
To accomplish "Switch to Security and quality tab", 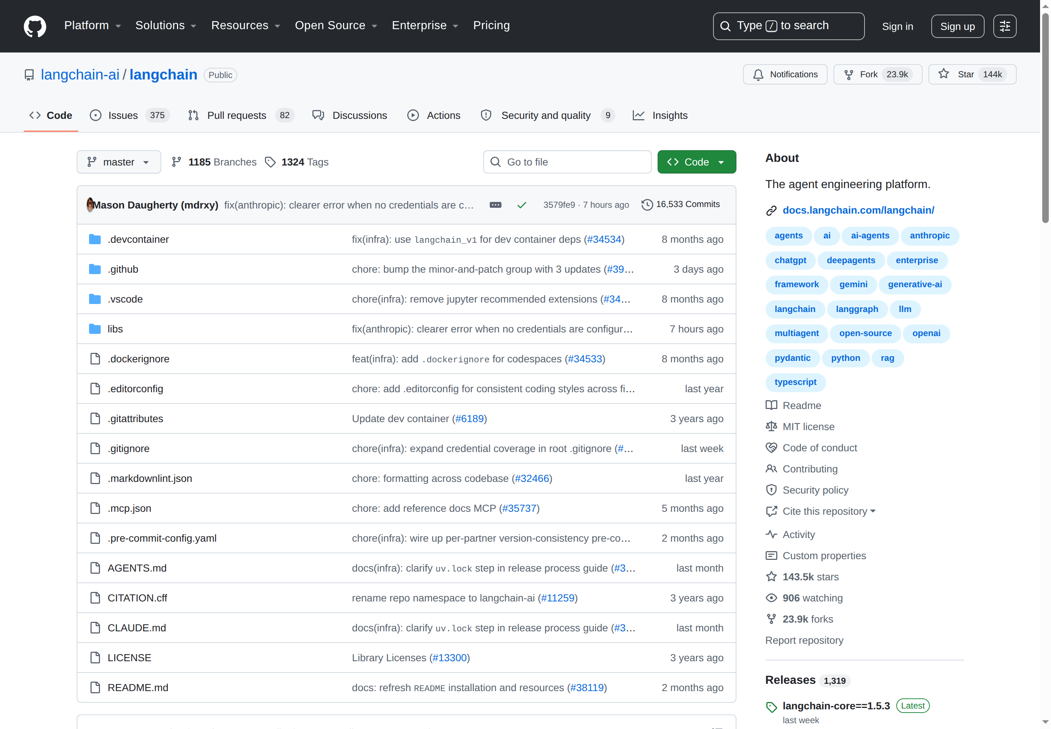I will (547, 116).
